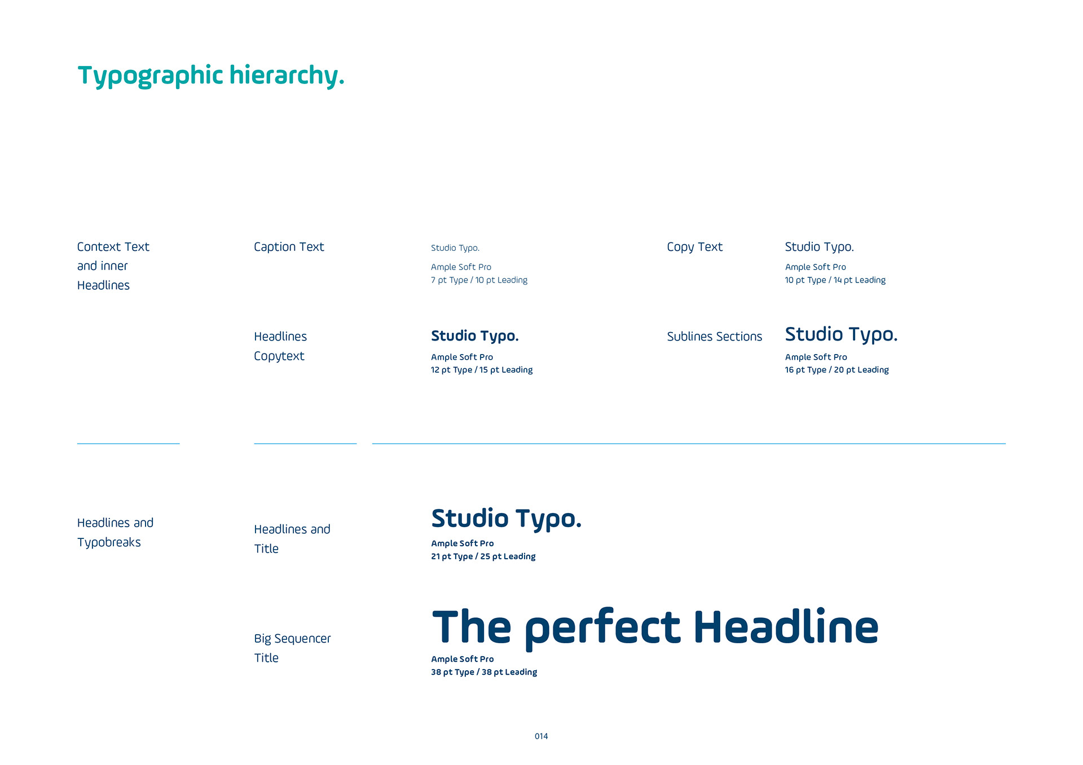Screen dimensions: 1083x765
Task: Click the Sublines 'Studio Typo.' 16 pt sample
Action: click(x=840, y=335)
